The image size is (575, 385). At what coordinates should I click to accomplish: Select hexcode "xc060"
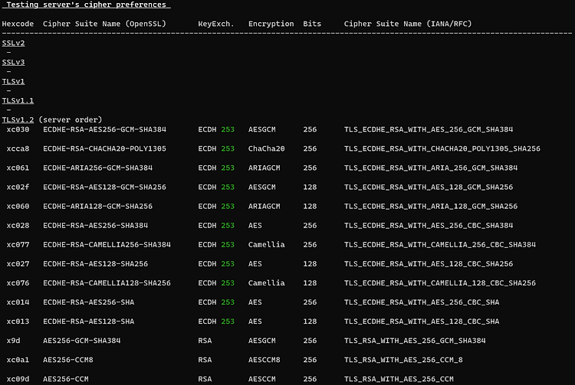click(18, 207)
